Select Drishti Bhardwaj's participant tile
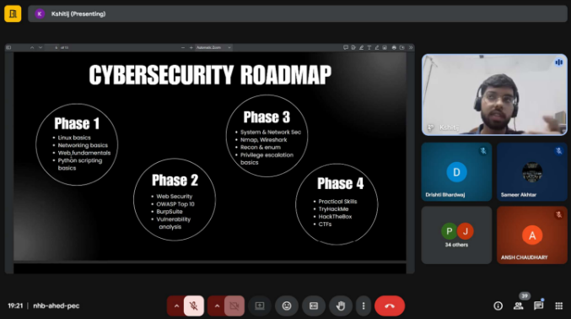The image size is (571, 319). 456,171
